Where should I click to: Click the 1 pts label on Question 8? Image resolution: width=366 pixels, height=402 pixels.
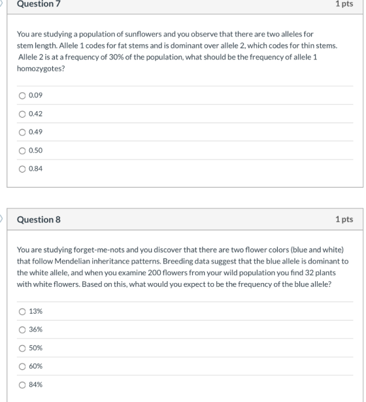click(x=344, y=219)
